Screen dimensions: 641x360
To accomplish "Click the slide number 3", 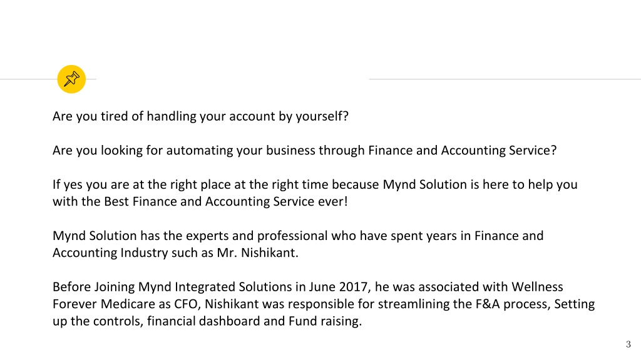I will [x=628, y=344].
